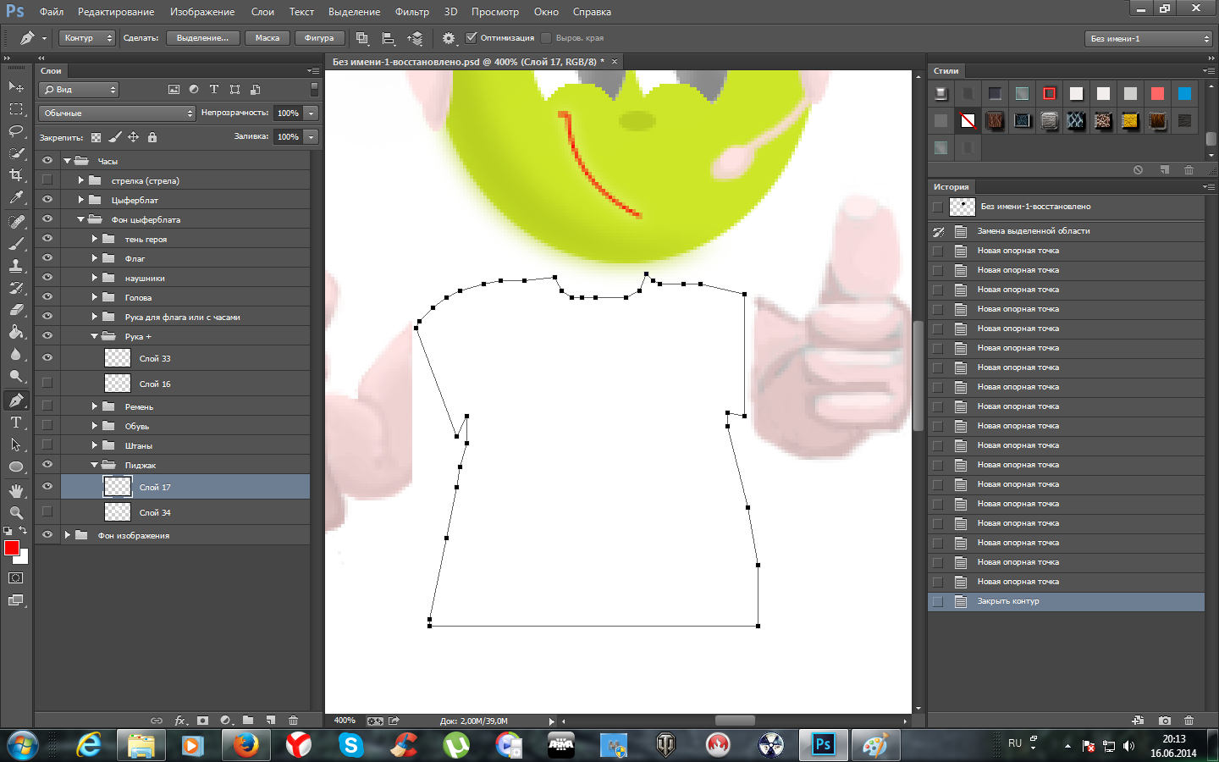Viewport: 1219px width, 762px height.
Task: Open Firefox from the taskbar
Action: pyautogui.click(x=245, y=745)
